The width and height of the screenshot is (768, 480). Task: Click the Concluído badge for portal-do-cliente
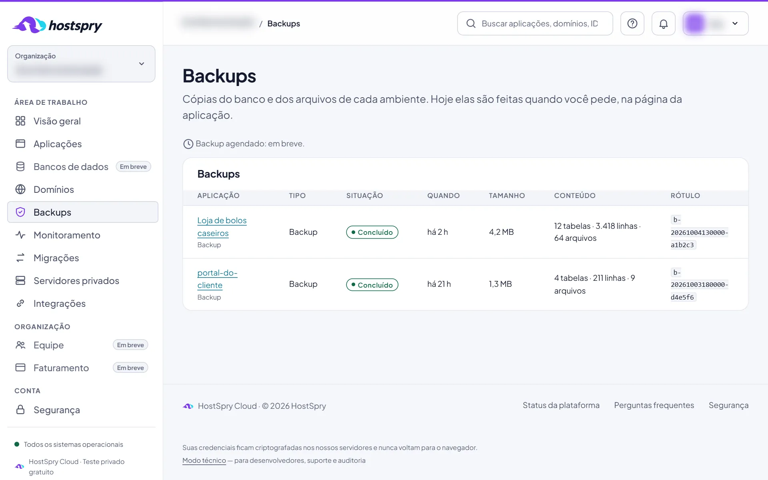point(372,285)
